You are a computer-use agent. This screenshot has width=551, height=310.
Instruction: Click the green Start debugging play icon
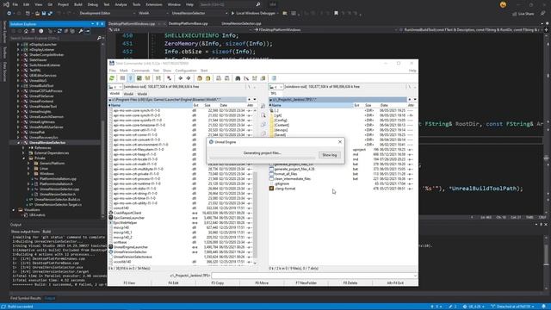(x=232, y=14)
